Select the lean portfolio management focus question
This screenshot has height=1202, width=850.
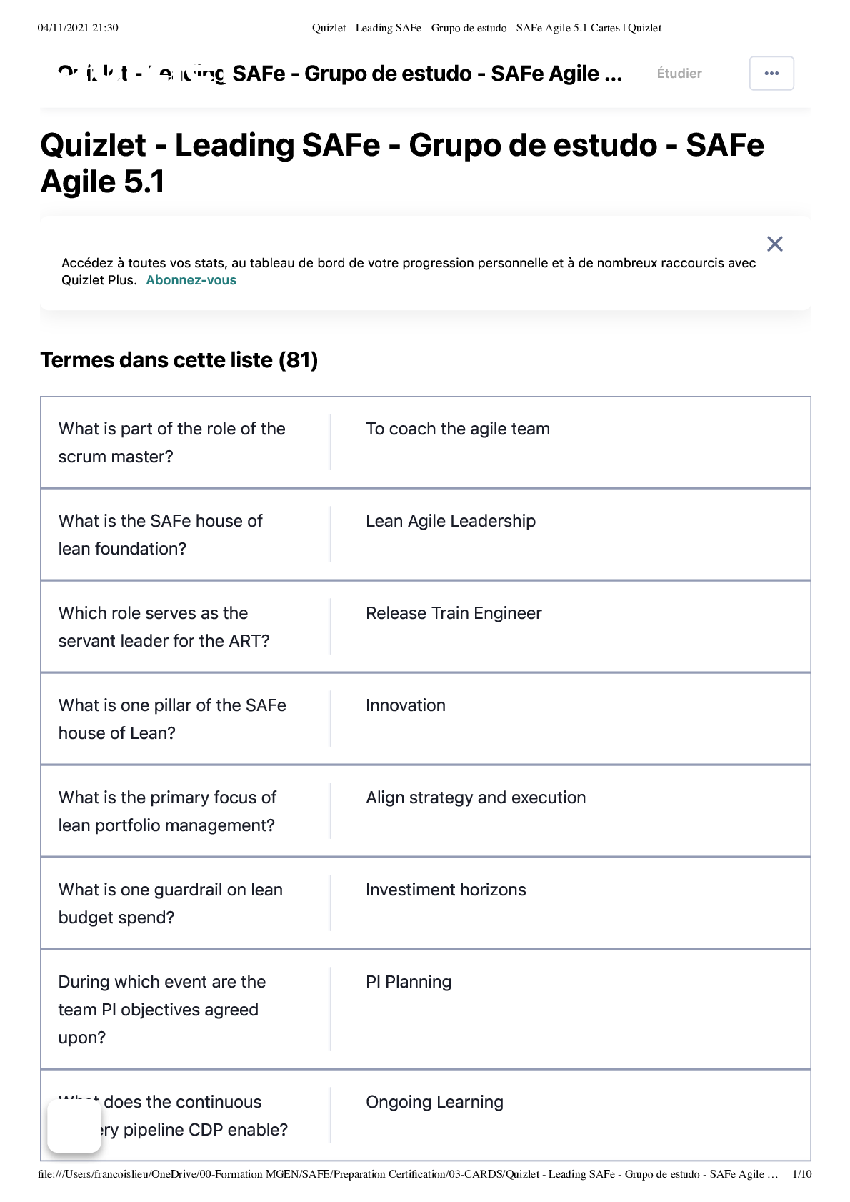pos(167,811)
